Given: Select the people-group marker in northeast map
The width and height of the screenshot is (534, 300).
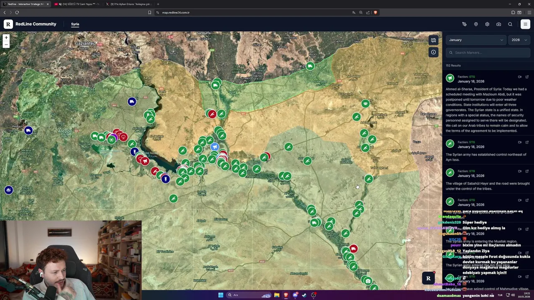Looking at the screenshot, I should pyautogui.click(x=365, y=103).
